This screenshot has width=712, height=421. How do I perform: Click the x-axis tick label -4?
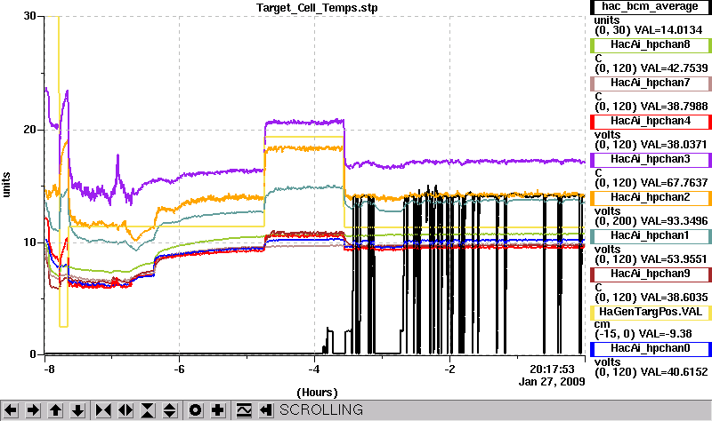tap(314, 369)
